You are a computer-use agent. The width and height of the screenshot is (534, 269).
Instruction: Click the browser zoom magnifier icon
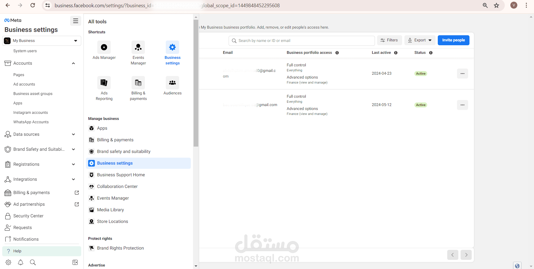tap(485, 6)
